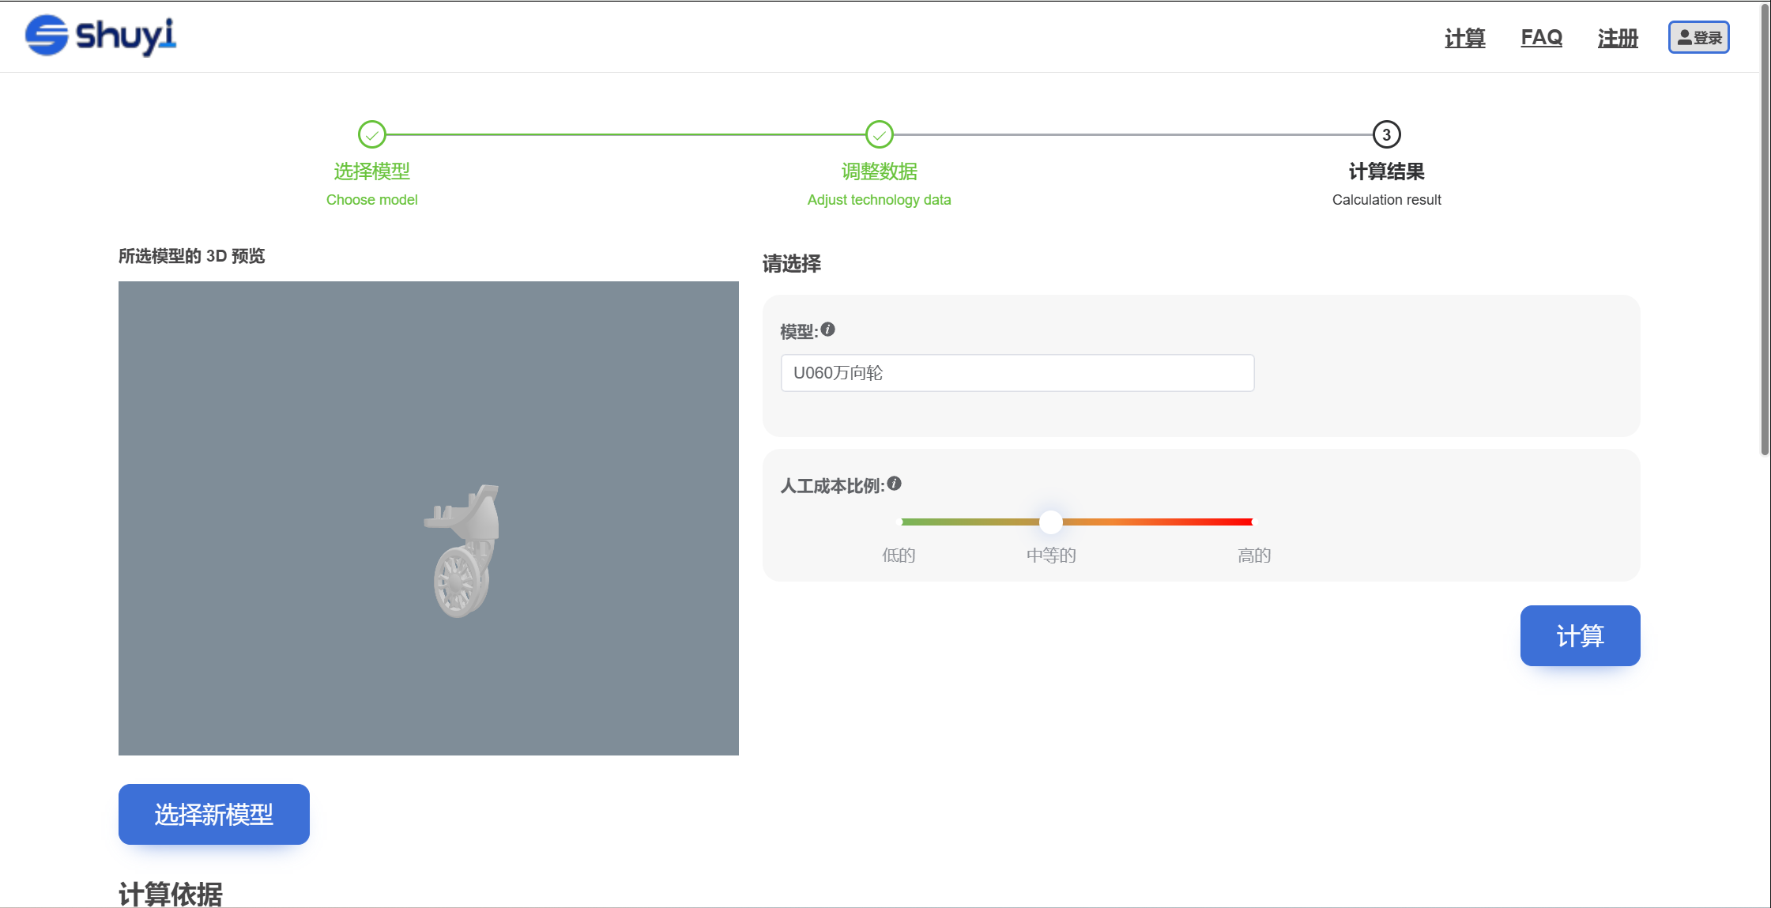Open the 注册 registration page
The width and height of the screenshot is (1771, 908).
point(1617,37)
